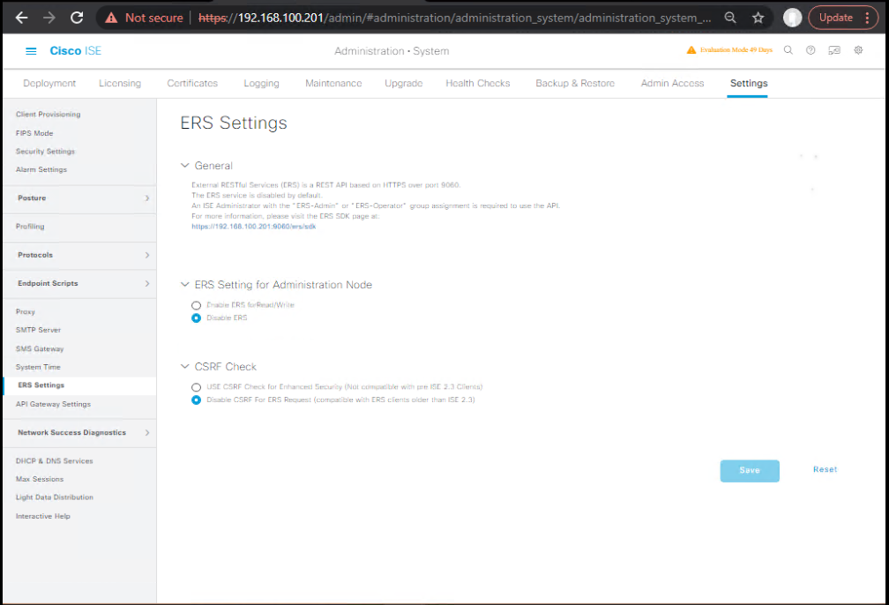This screenshot has height=605, width=889.
Task: Click the Evaluation Mode 49 Days text
Action: (736, 50)
